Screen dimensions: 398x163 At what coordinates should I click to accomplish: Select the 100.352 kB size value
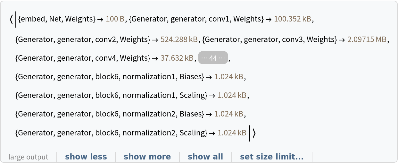click(293, 19)
